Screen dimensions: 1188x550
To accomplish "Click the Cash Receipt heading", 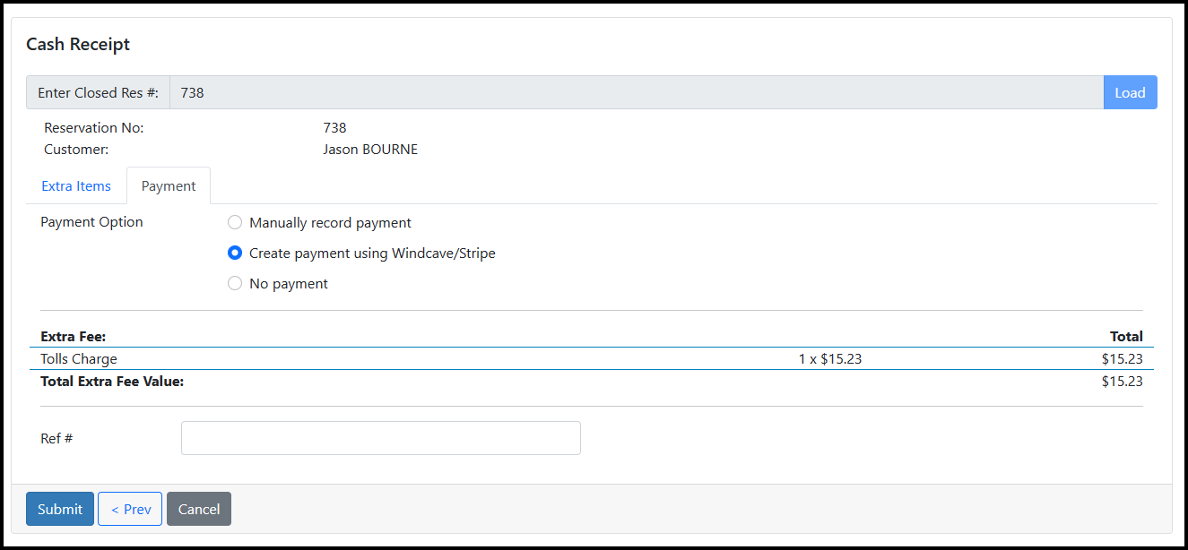I will 78,44.
